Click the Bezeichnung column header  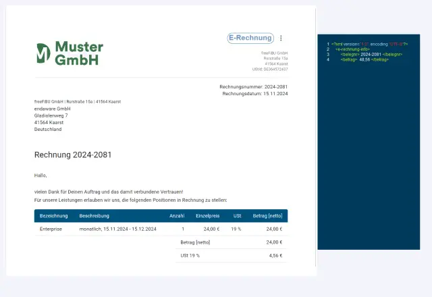point(54,216)
